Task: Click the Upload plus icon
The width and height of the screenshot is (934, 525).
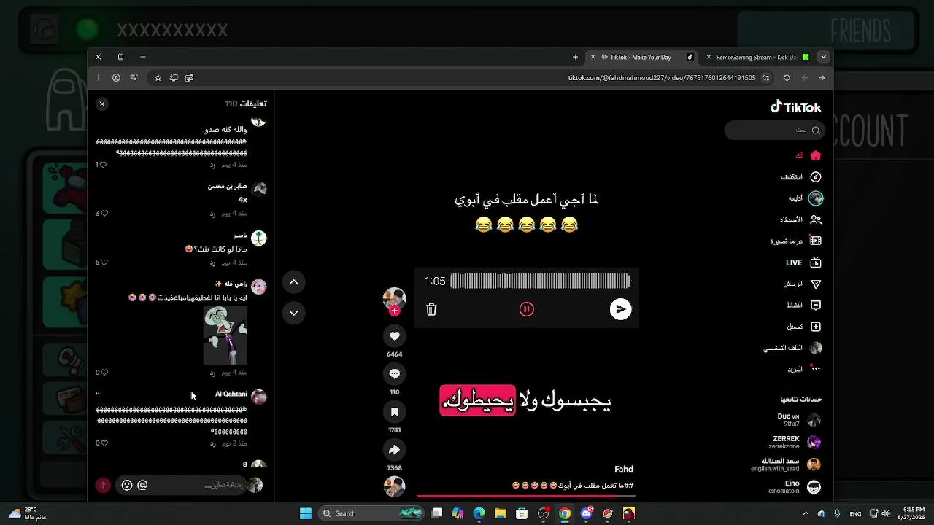Action: [816, 327]
